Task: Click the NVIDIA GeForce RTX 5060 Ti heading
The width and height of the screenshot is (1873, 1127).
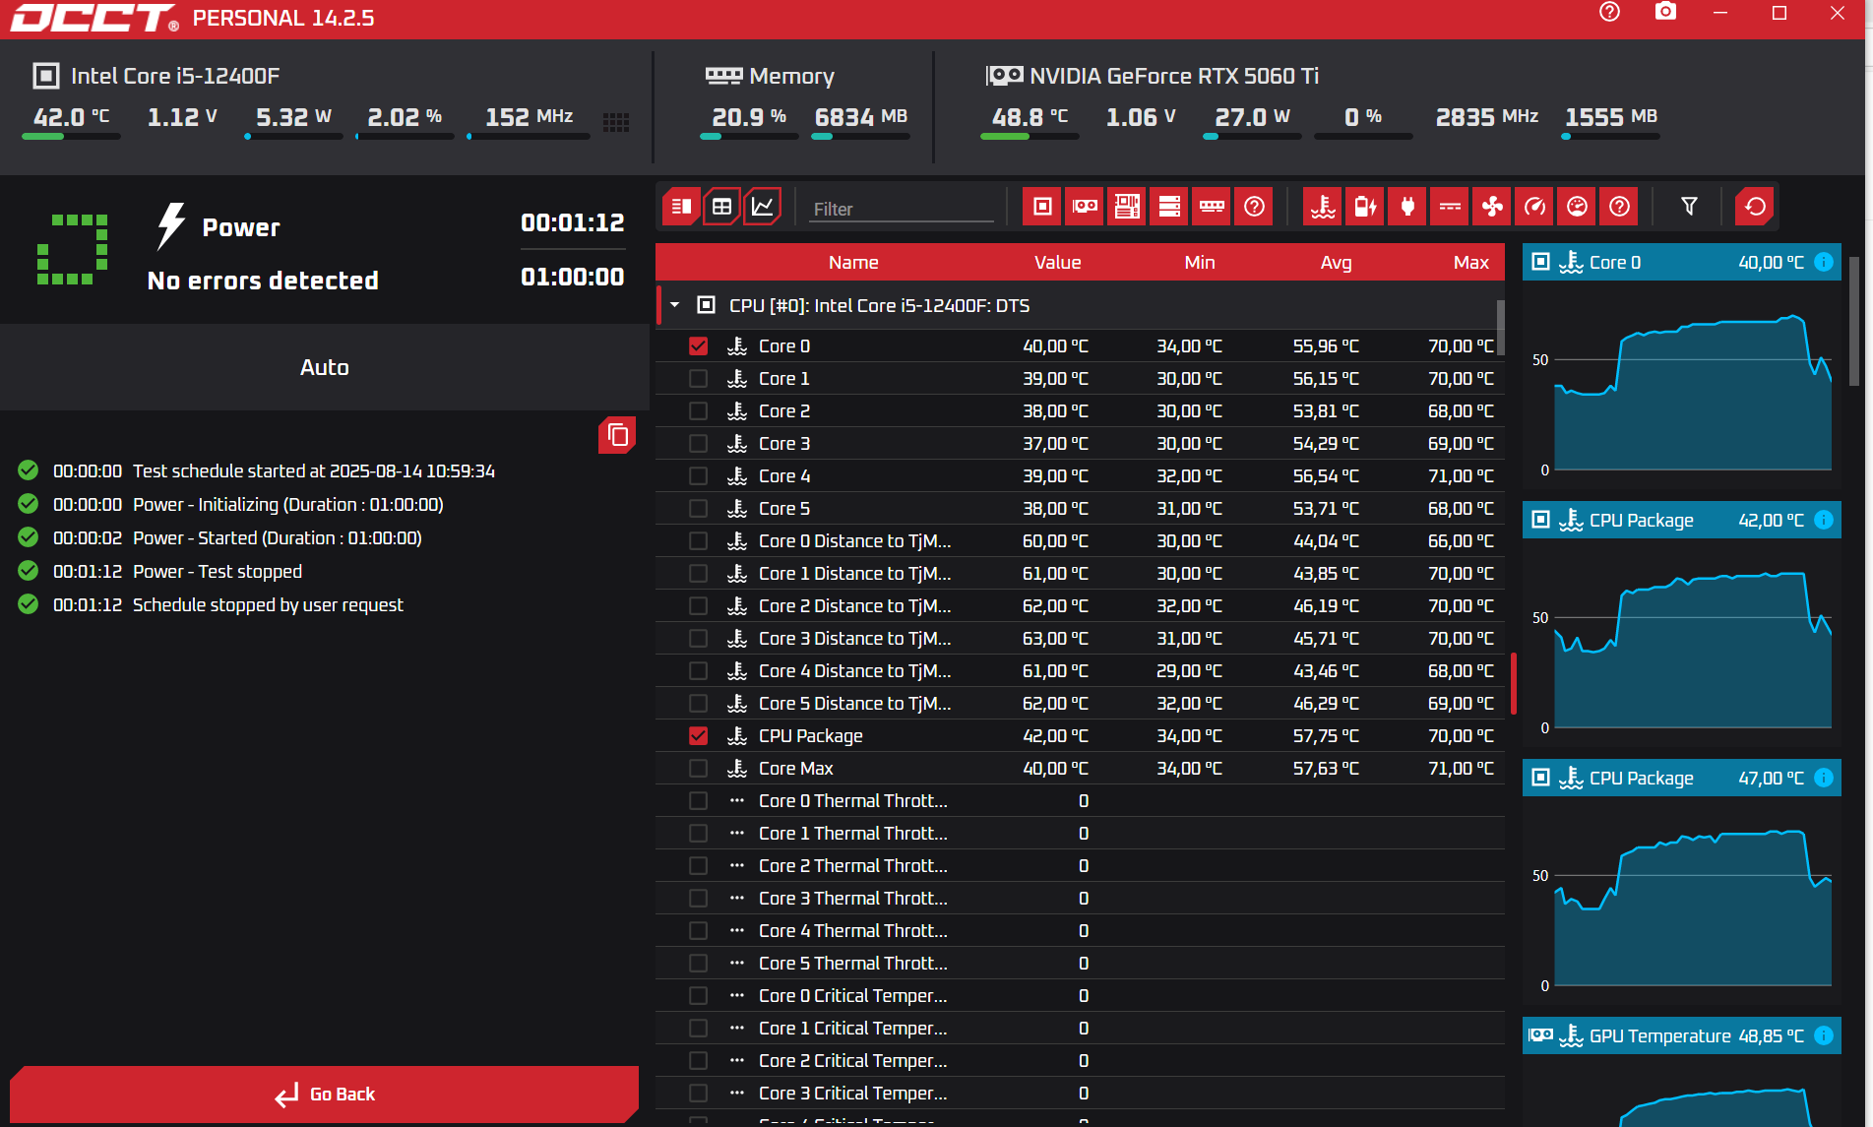Action: tap(1174, 76)
